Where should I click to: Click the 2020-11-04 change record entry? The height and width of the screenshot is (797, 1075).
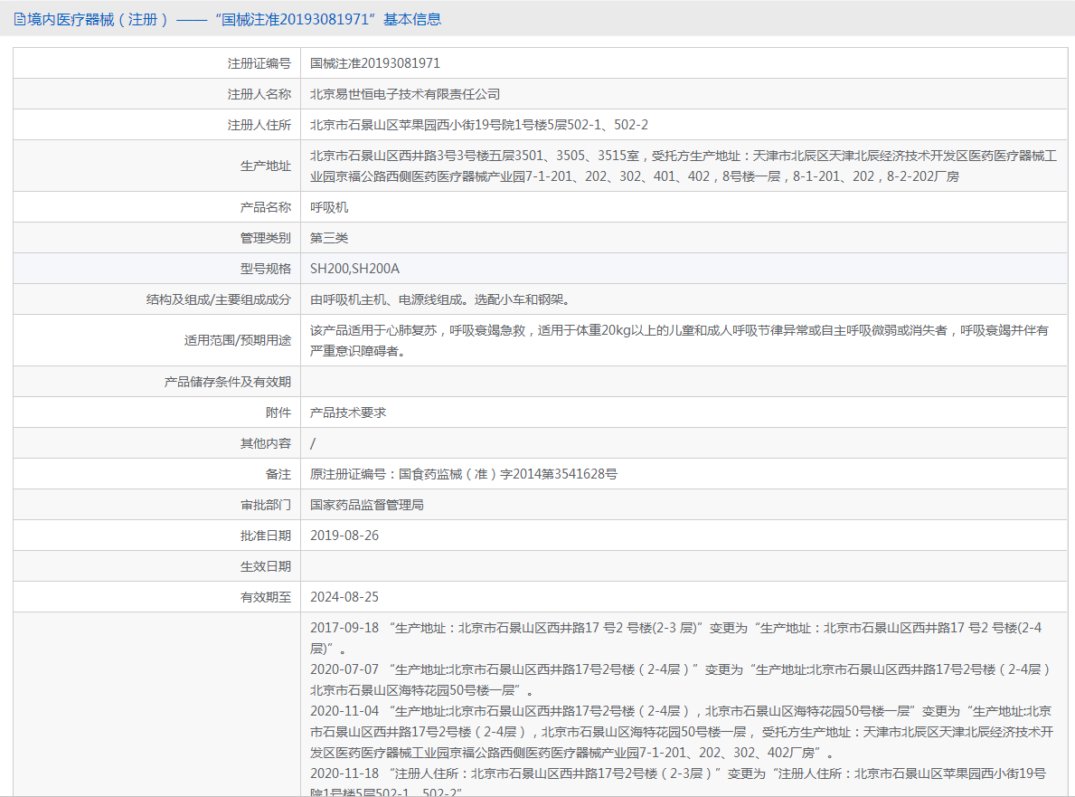click(678, 731)
